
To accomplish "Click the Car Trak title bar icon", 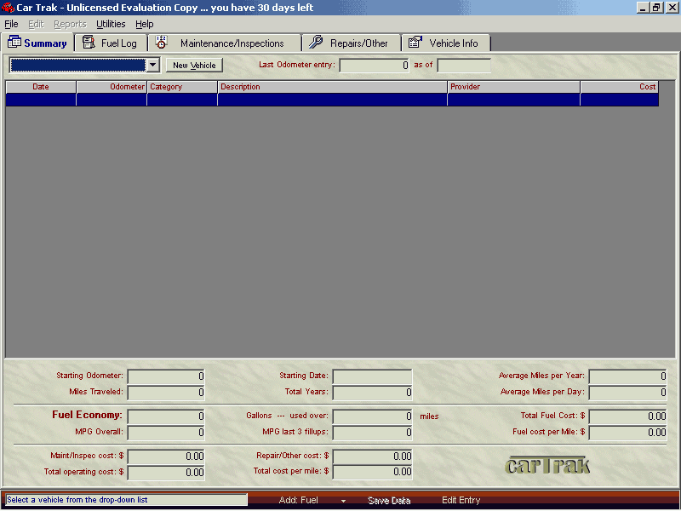I will point(8,7).
